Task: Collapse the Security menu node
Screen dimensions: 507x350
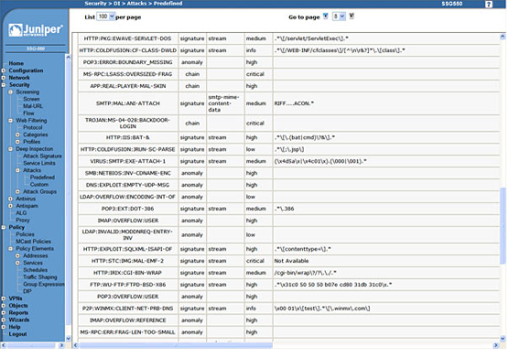Action: coord(4,85)
